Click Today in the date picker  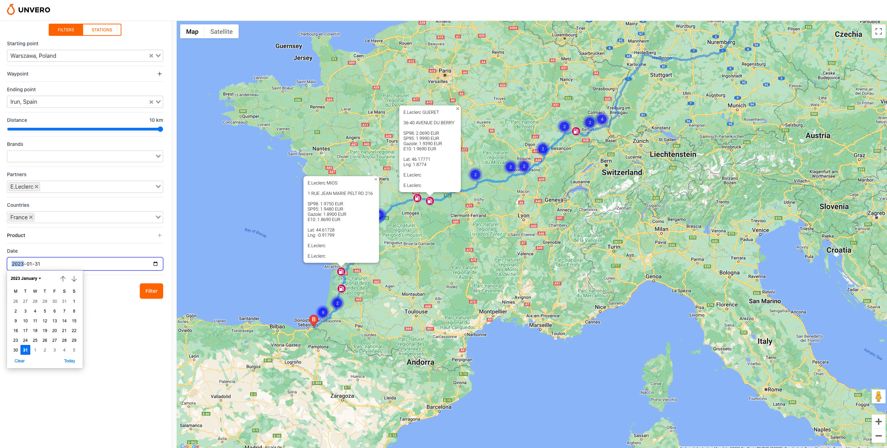[70, 361]
